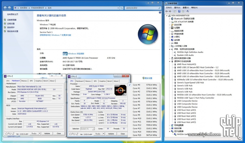
Task: Select the 安全设备 category icon
Action: pos(172,25)
